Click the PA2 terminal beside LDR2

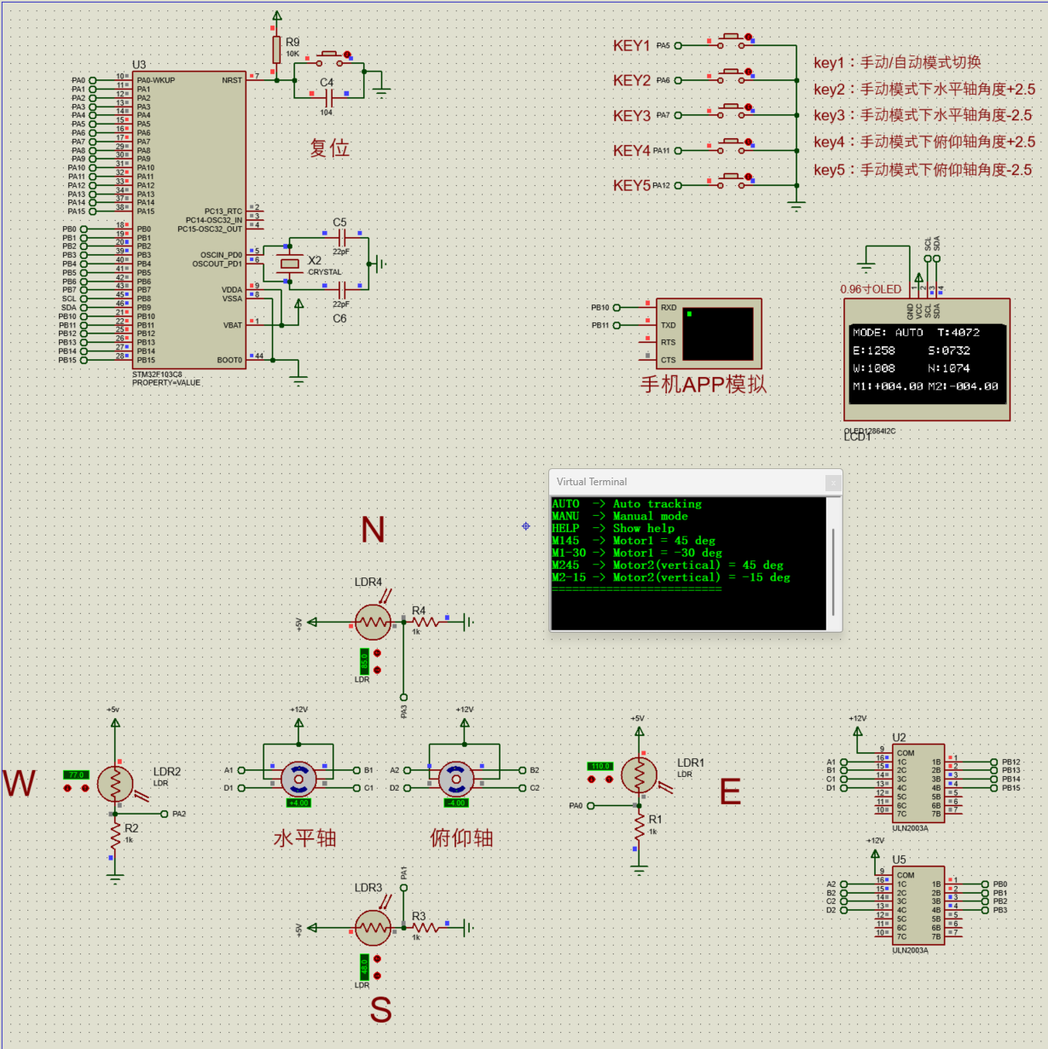point(165,814)
